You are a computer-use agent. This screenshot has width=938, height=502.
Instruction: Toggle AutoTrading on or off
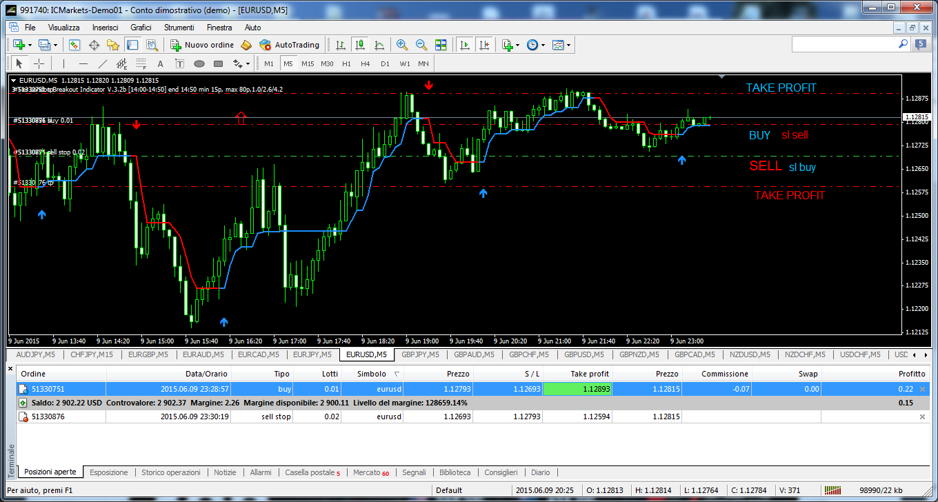point(290,45)
